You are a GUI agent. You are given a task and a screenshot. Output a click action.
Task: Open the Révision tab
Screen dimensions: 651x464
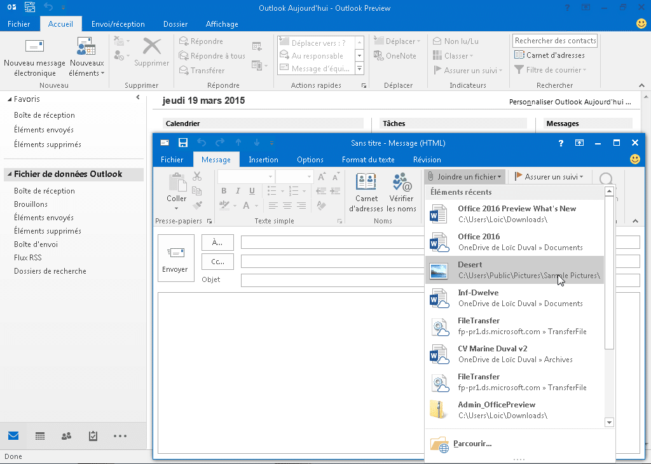[427, 160]
